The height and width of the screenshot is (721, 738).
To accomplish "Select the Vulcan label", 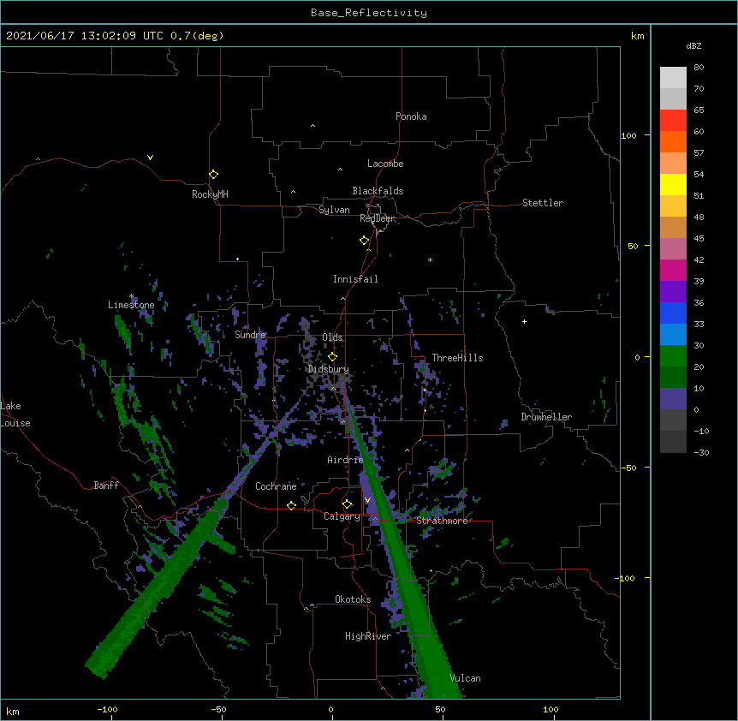I will pos(465,678).
